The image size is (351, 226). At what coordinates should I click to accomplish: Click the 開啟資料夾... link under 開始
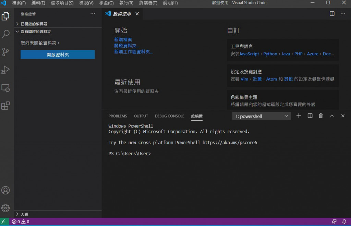tap(127, 46)
